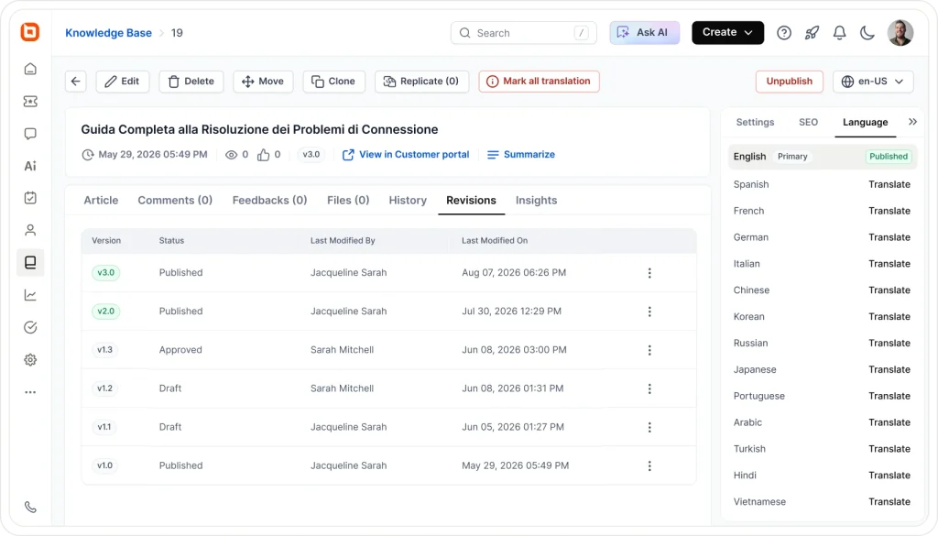
Task: Click the Last Modified On column header
Action: click(x=495, y=240)
